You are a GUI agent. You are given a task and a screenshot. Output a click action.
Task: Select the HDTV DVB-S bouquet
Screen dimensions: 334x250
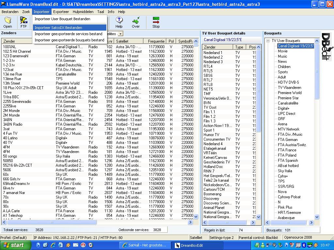pyautogui.click(x=288, y=82)
